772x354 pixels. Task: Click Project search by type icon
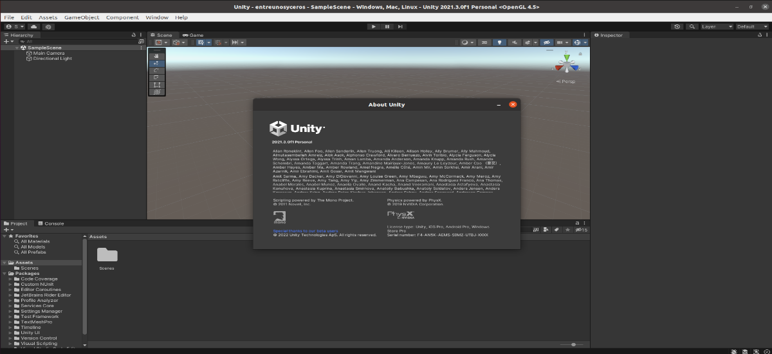(x=546, y=230)
